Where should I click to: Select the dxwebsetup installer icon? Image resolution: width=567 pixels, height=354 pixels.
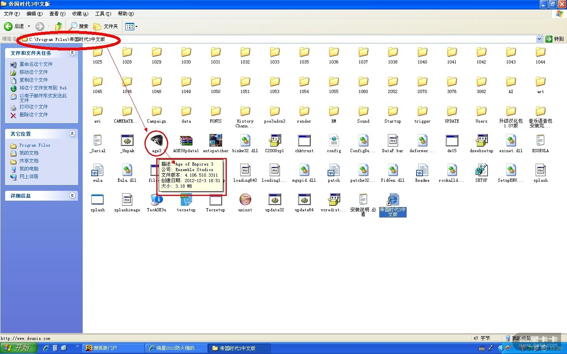click(x=481, y=141)
